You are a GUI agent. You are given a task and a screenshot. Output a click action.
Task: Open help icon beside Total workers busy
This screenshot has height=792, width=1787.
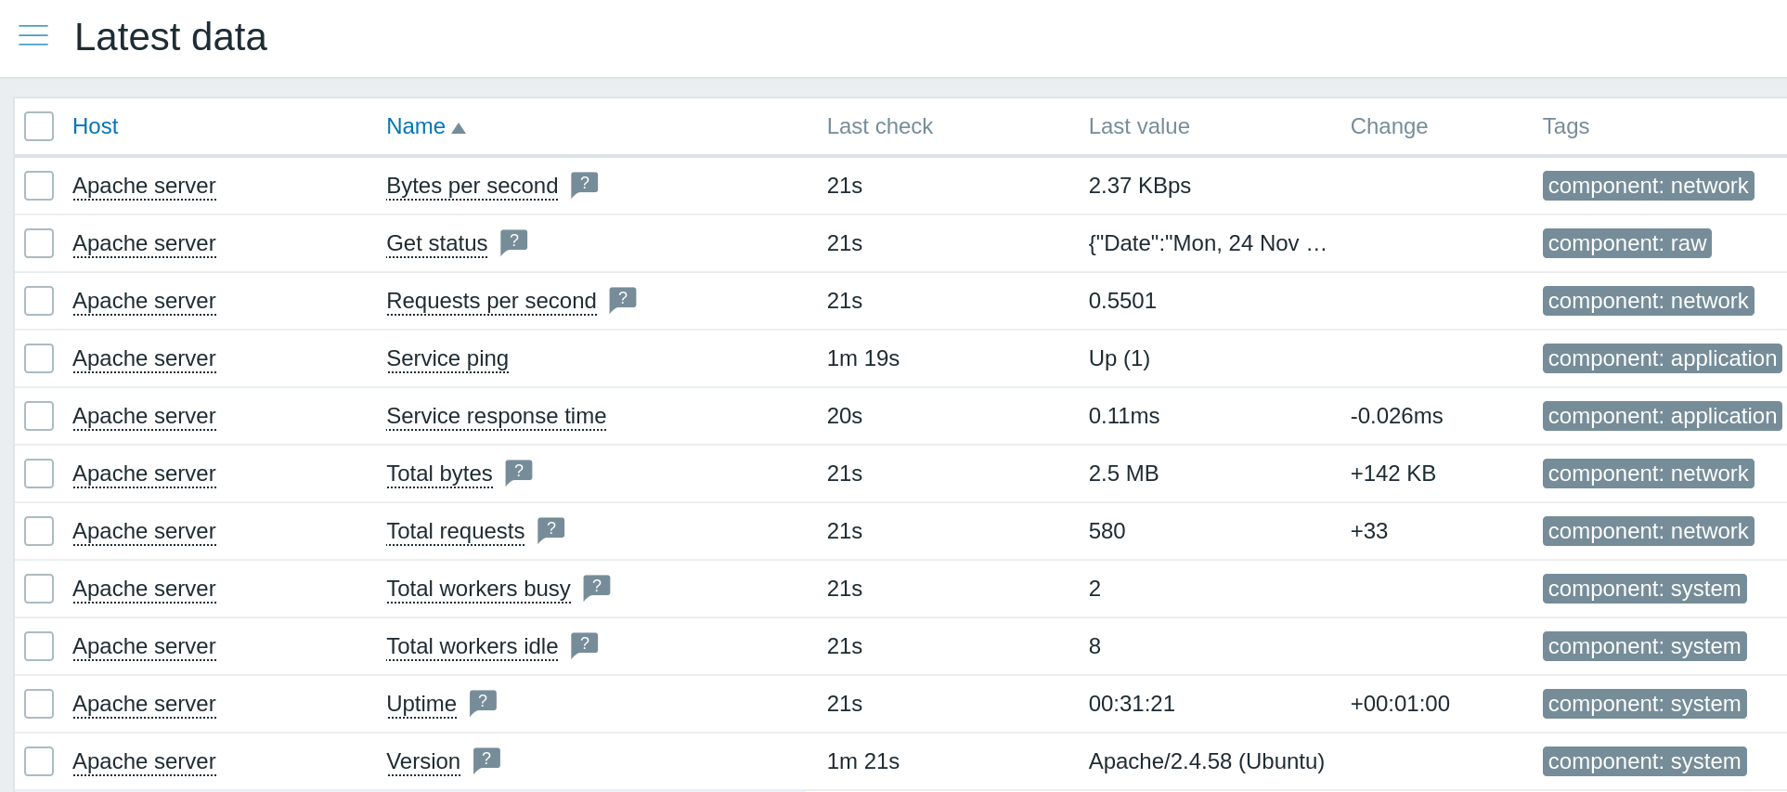[x=596, y=587]
